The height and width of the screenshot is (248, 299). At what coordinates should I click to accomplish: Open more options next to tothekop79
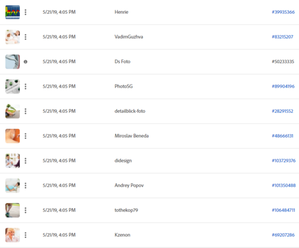pyautogui.click(x=26, y=210)
